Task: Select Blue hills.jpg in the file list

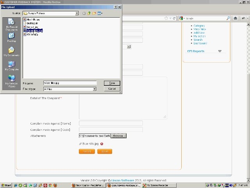Action: click(x=32, y=20)
